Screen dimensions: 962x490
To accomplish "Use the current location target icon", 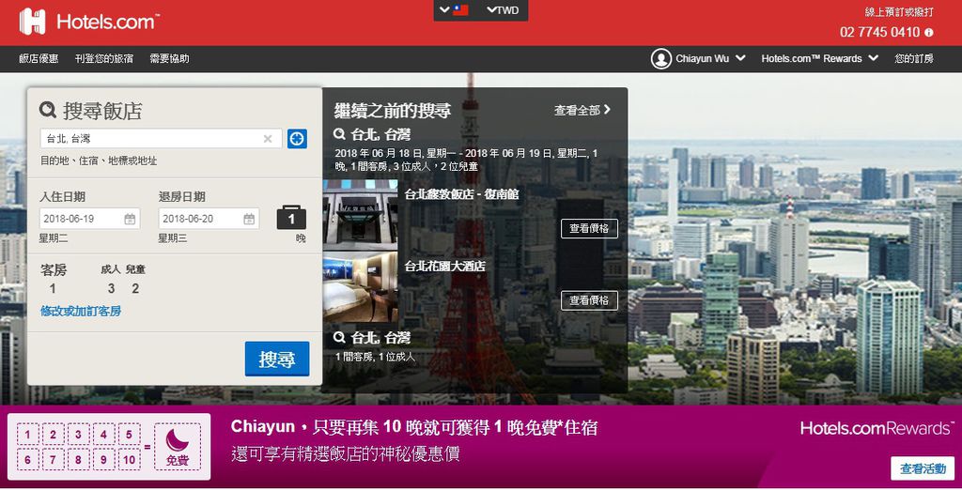I will (x=297, y=139).
